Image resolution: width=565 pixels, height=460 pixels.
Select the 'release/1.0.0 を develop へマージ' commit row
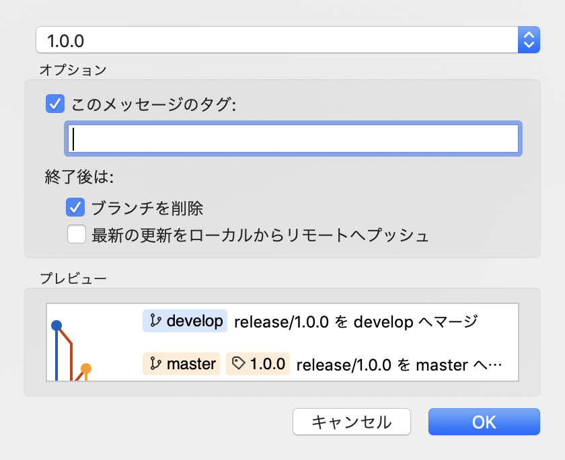355,321
